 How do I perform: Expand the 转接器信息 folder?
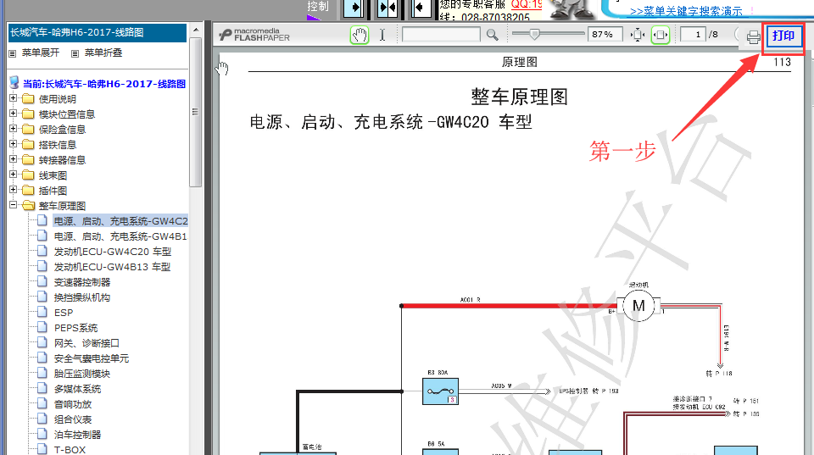[14, 159]
